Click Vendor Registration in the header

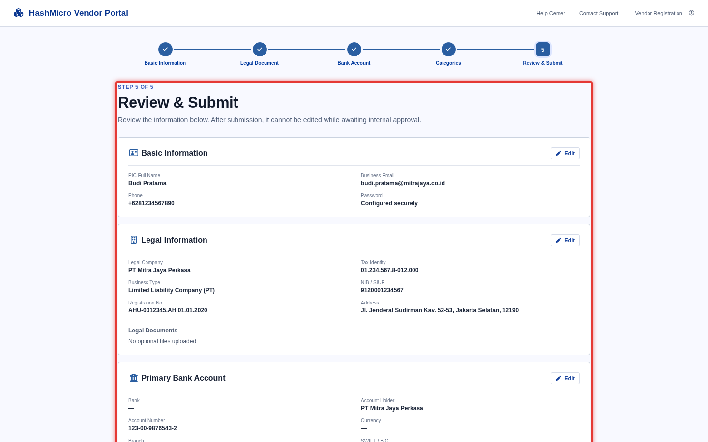pyautogui.click(x=658, y=13)
